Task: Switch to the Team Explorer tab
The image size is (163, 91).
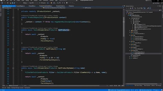Action: point(147,85)
